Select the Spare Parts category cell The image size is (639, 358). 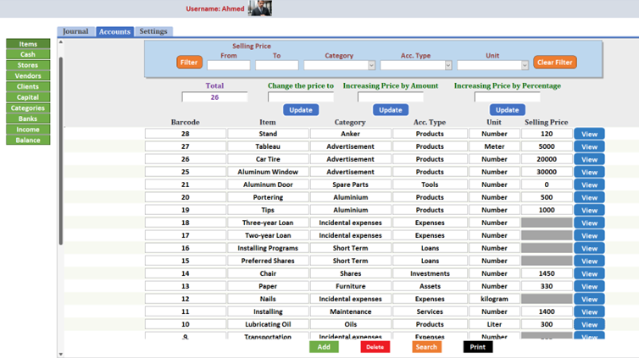click(x=351, y=185)
